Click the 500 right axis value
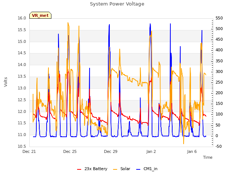The image size is (235, 176). pos(219,29)
